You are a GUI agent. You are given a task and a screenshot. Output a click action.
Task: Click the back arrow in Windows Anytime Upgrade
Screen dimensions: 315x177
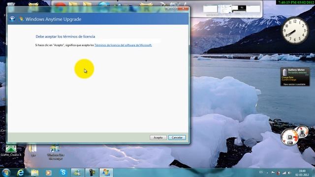(12, 19)
